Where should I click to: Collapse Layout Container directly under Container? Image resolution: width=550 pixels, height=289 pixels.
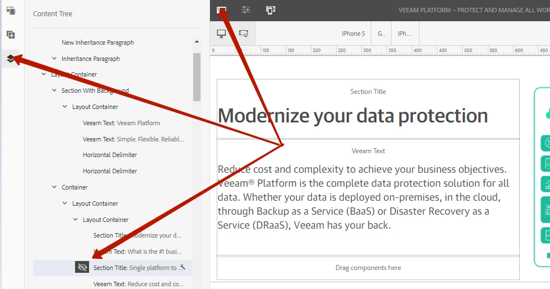(x=64, y=203)
